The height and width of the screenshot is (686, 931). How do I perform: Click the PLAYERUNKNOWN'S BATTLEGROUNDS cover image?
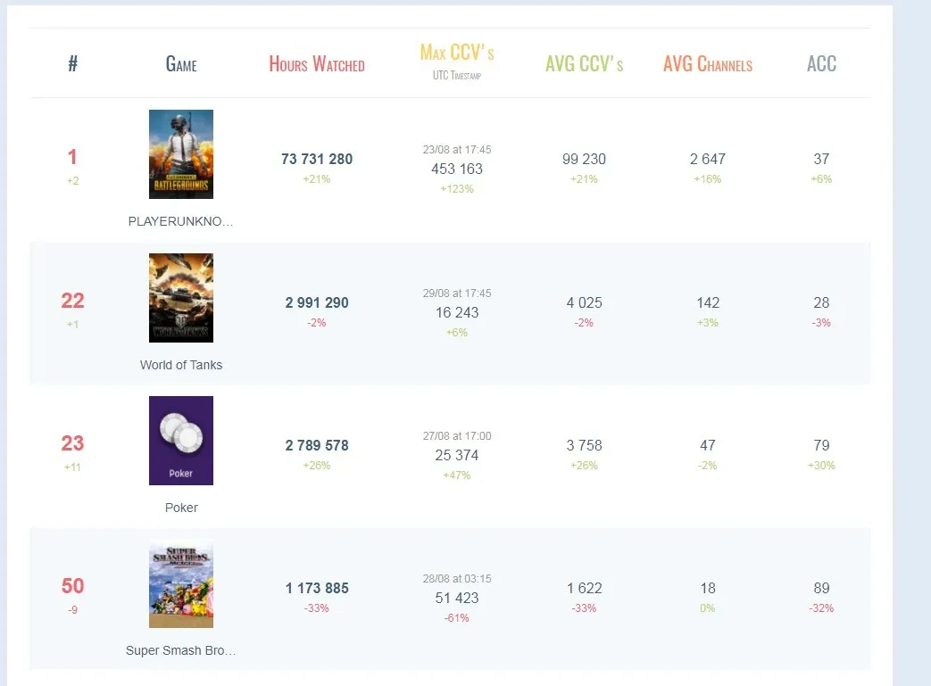(x=181, y=154)
